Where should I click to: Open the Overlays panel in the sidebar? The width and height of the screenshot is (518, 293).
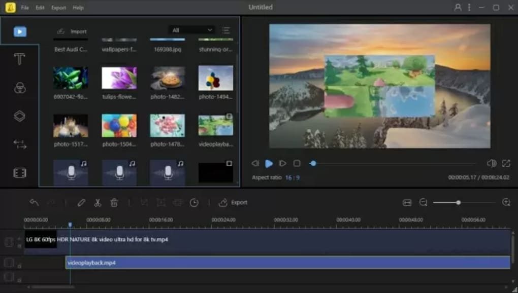click(x=19, y=116)
